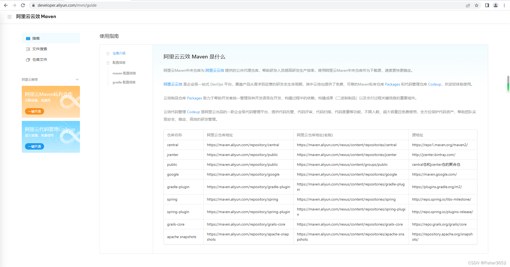Image resolution: width=510 pixels, height=267 pixels.
Task: Click the https://maven.aliyun.com/repository/spring-plugin URL
Action: click(248, 212)
